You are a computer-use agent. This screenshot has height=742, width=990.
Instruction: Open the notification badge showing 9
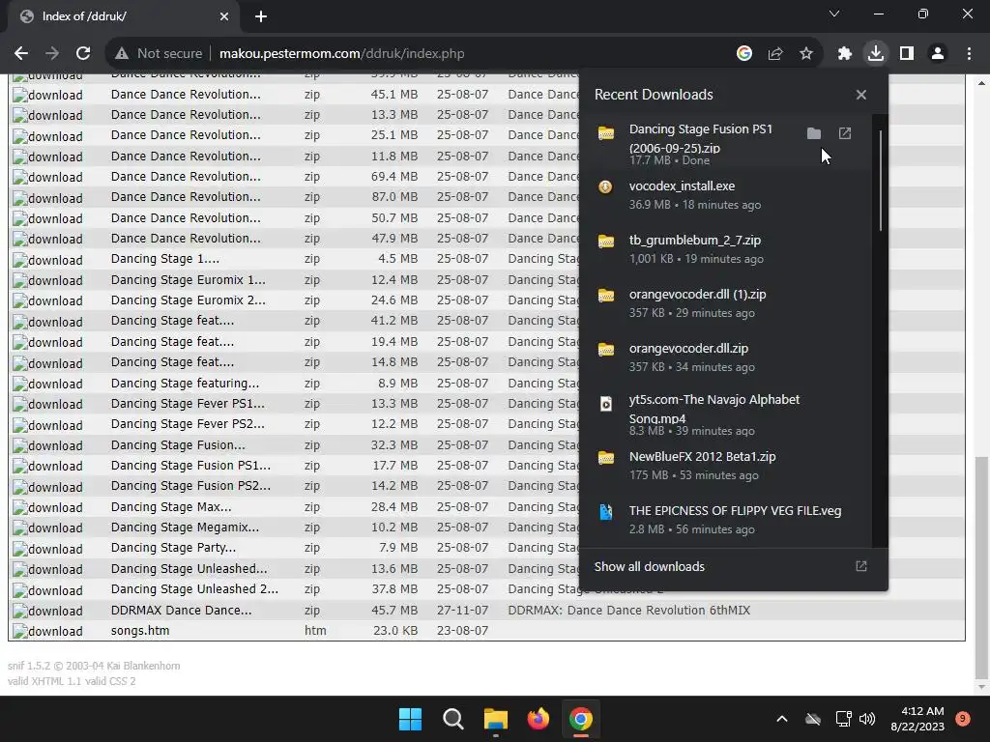pos(963,719)
